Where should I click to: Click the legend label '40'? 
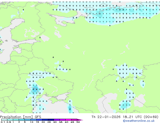tap(66, 122)
